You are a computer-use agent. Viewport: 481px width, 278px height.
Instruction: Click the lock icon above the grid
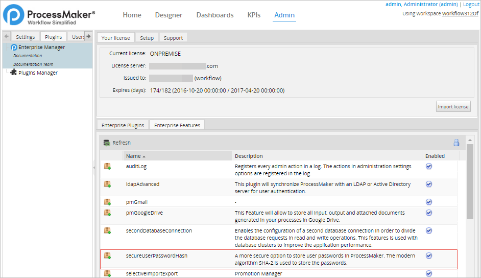(x=456, y=143)
